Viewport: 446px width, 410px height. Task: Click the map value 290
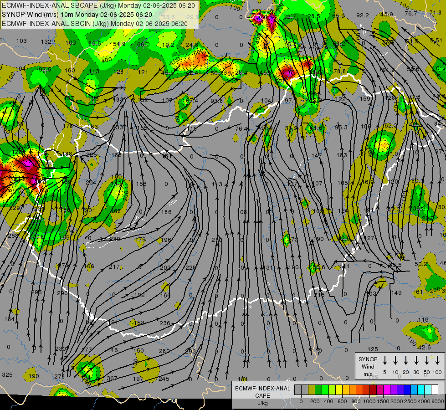62,293
